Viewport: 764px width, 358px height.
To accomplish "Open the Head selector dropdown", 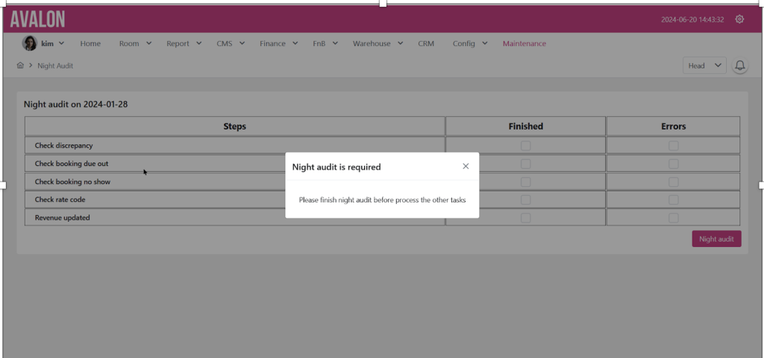I will [x=704, y=65].
